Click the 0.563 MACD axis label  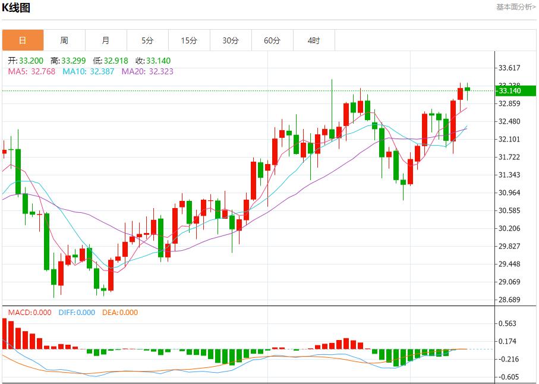tap(508, 323)
